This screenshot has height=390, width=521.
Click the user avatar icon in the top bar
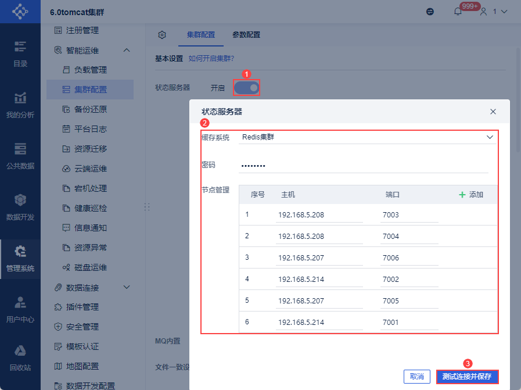483,12
